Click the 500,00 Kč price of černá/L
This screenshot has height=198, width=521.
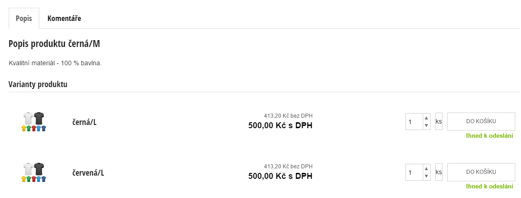(280, 125)
